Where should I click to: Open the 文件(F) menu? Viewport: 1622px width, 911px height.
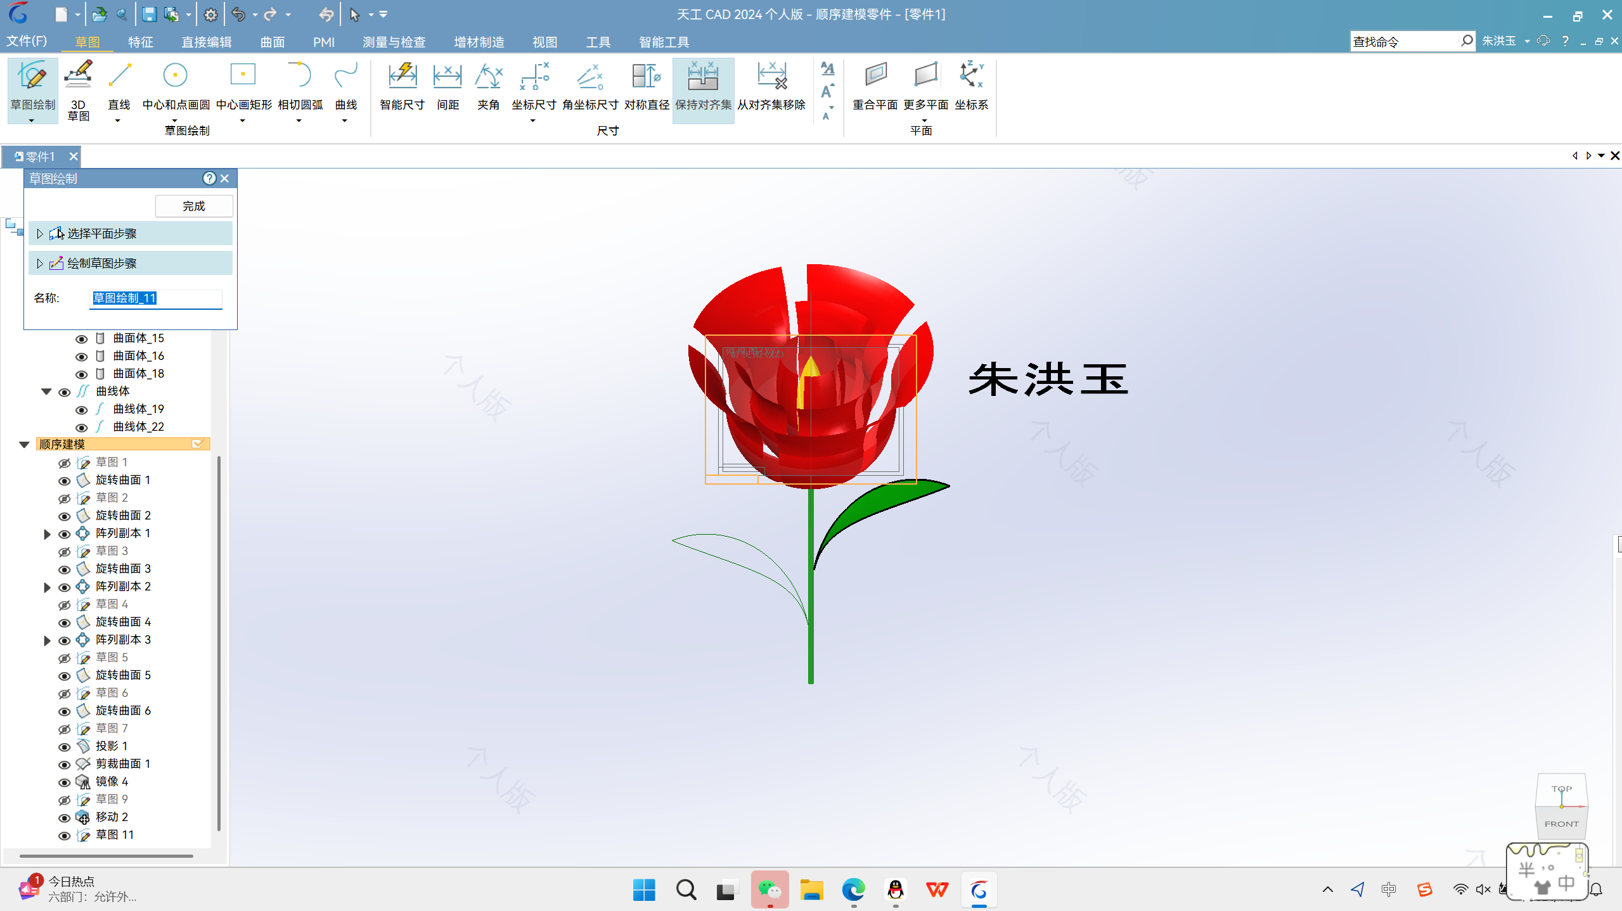click(27, 41)
